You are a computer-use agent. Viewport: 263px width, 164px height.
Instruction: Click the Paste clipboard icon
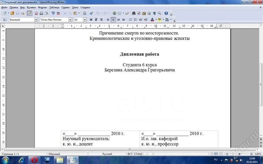[x=75, y=13]
